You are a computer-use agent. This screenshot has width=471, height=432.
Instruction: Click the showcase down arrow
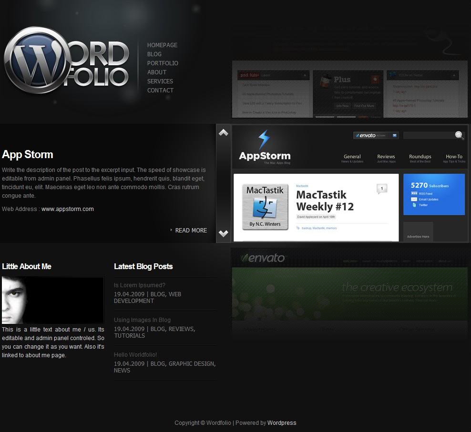[x=223, y=233]
